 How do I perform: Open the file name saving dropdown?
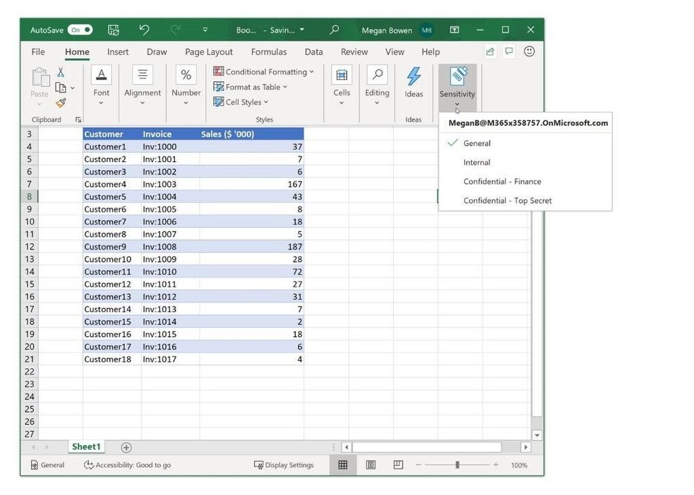point(302,30)
